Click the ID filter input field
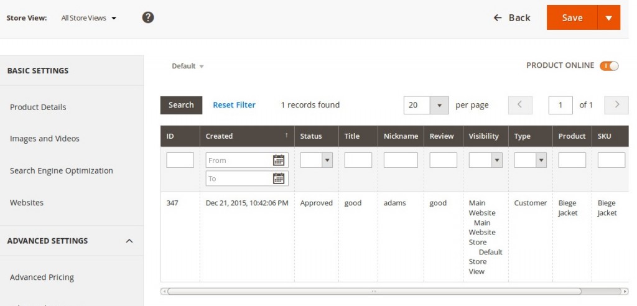Screen dimensions: 637x306 [180, 160]
